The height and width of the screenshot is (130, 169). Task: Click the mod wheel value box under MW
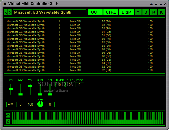pos(21,104)
